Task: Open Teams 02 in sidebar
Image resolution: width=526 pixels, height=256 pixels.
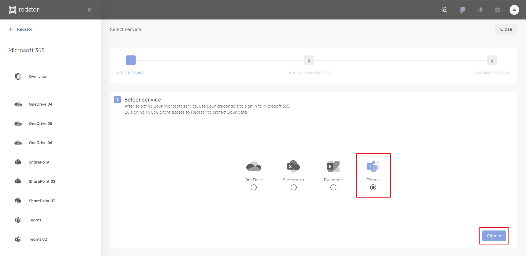Action: coord(38,239)
